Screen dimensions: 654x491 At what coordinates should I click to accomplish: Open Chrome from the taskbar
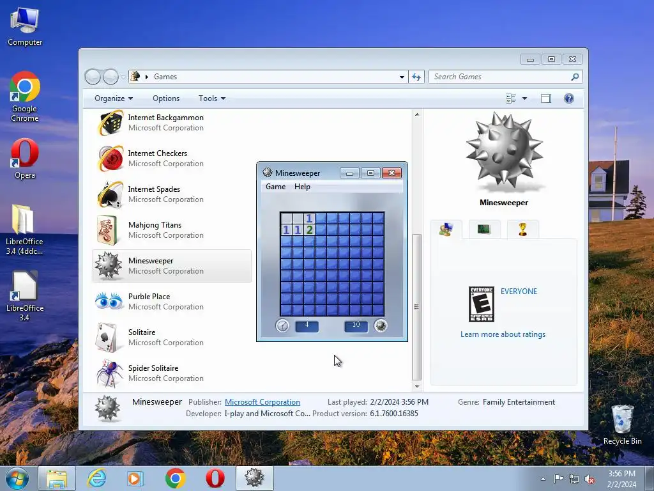[x=176, y=478]
